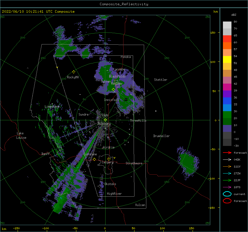Click the Composite_Reflectivity title
The height and width of the screenshot is (232, 248).
[124, 4]
